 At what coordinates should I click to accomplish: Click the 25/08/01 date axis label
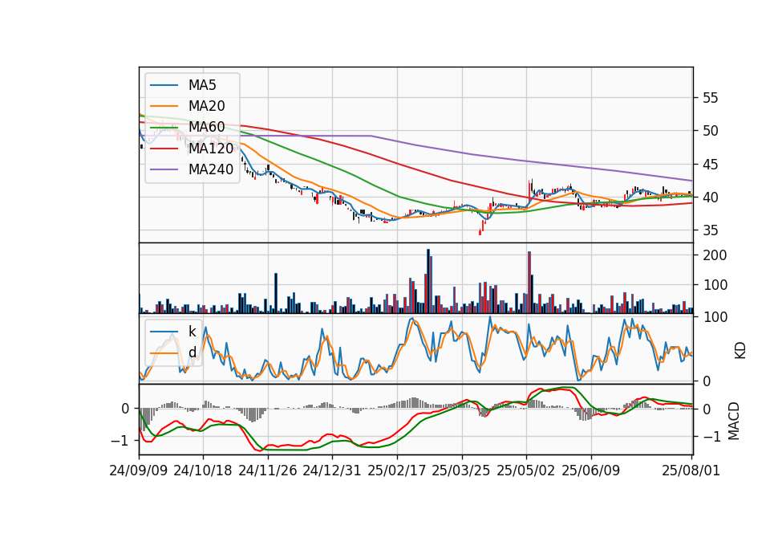tap(691, 470)
